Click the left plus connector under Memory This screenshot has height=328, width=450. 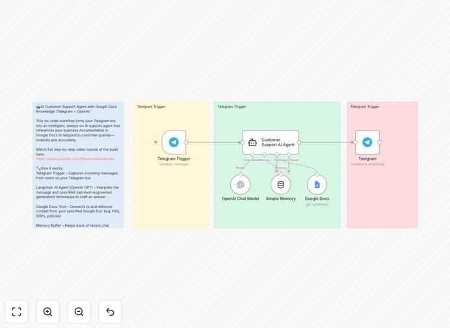[x=276, y=171]
